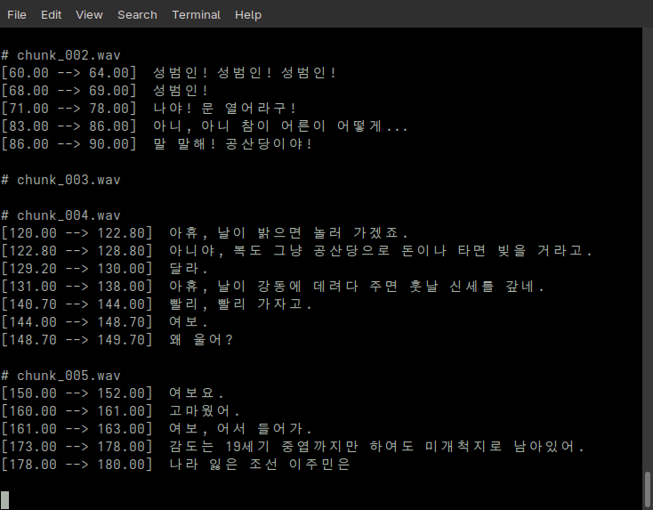The height and width of the screenshot is (510, 653).
Task: Click the timestamp '[148.70 --> 149.70]'
Action: [77, 340]
